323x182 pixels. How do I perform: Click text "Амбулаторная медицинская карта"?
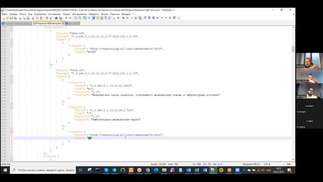pos(116,120)
